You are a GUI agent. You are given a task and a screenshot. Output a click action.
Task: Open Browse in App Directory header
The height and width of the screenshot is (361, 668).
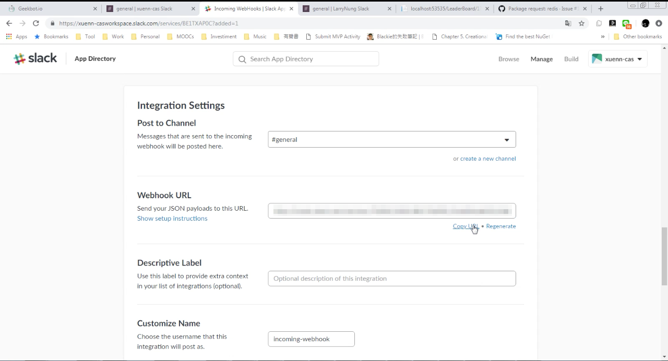pyautogui.click(x=509, y=59)
